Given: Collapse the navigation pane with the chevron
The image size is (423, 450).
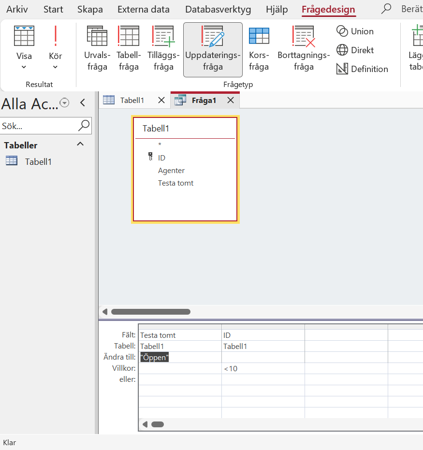Looking at the screenshot, I should click(x=83, y=103).
